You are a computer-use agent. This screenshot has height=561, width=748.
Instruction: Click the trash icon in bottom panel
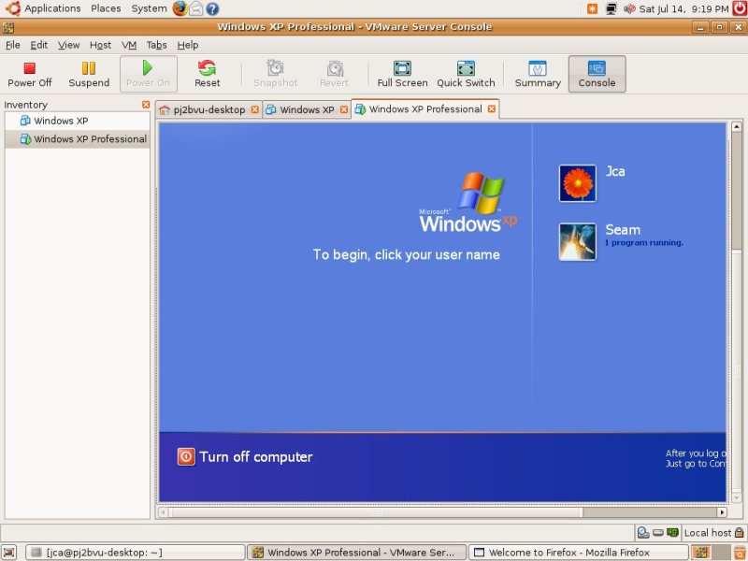(740, 553)
